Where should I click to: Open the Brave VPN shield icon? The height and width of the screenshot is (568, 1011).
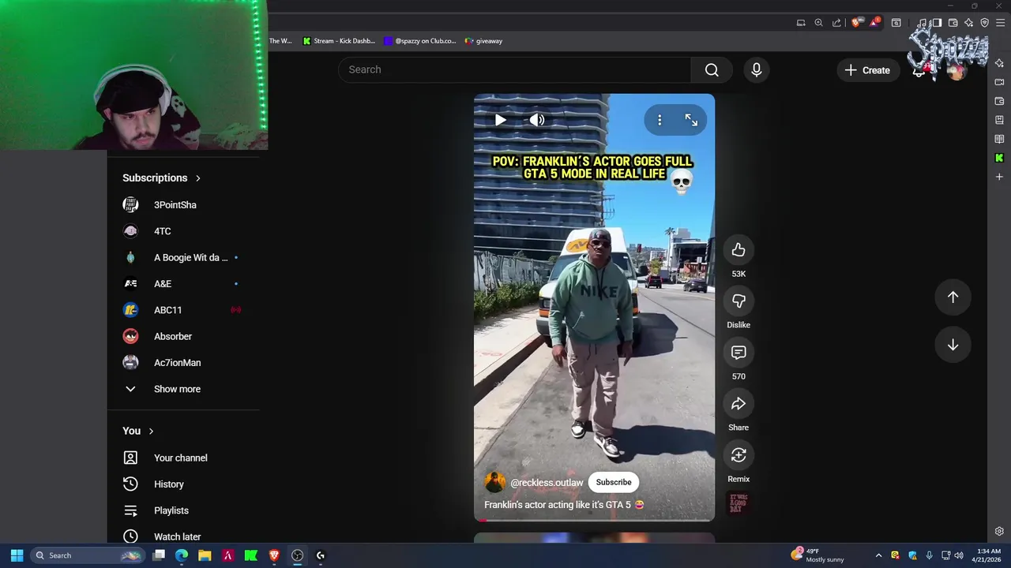tap(984, 23)
